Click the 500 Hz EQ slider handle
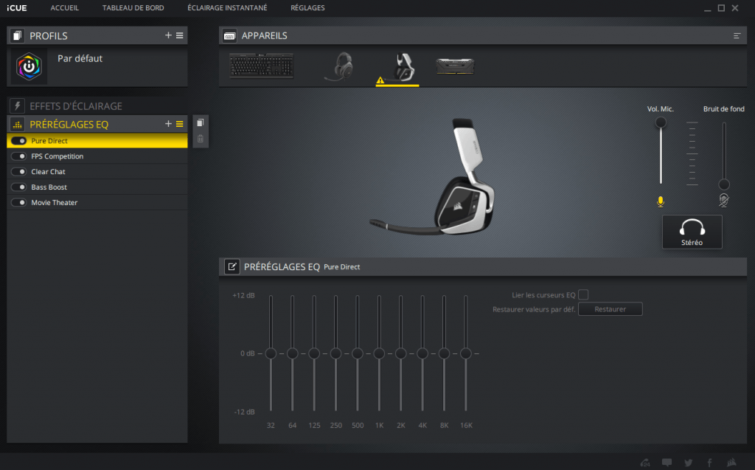The image size is (755, 470). [x=358, y=353]
